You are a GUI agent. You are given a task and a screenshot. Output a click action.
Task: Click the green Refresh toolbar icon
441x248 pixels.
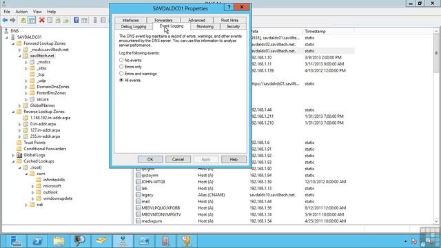click(58, 20)
